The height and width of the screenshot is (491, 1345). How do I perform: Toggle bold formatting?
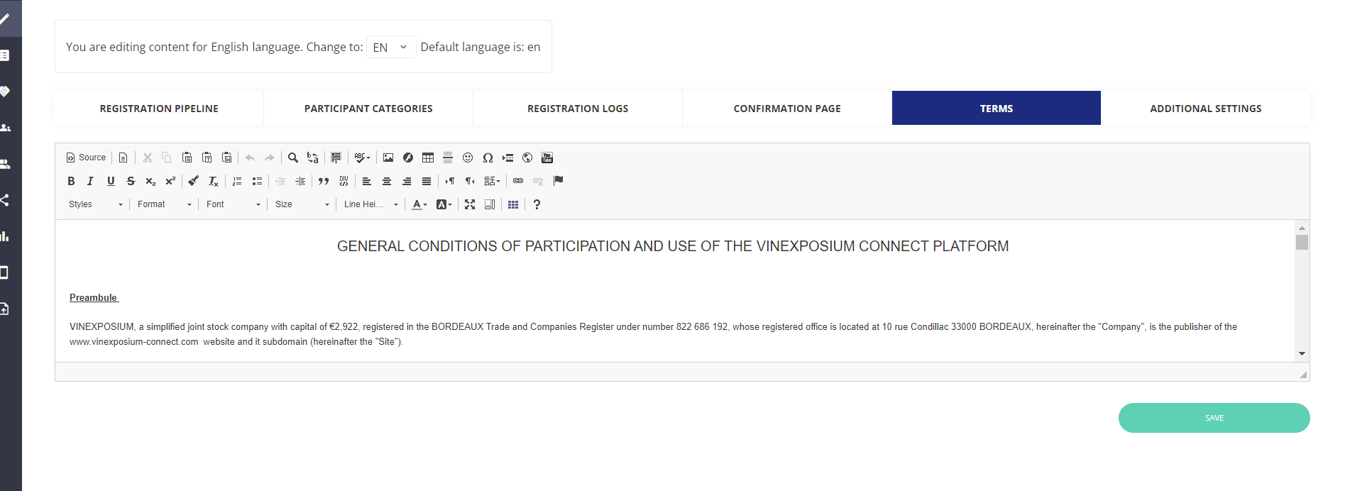tap(71, 181)
